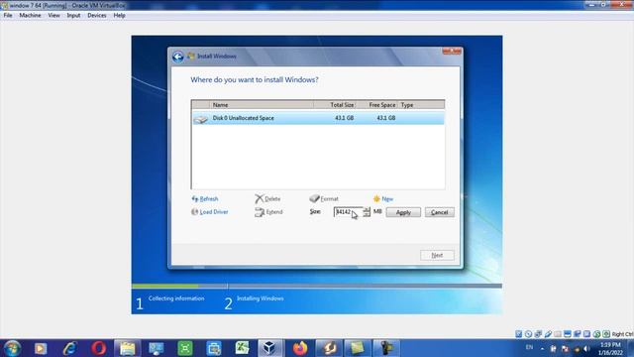The height and width of the screenshot is (357, 634).
Task: Click the keyboard capture status icon
Action: (x=606, y=334)
